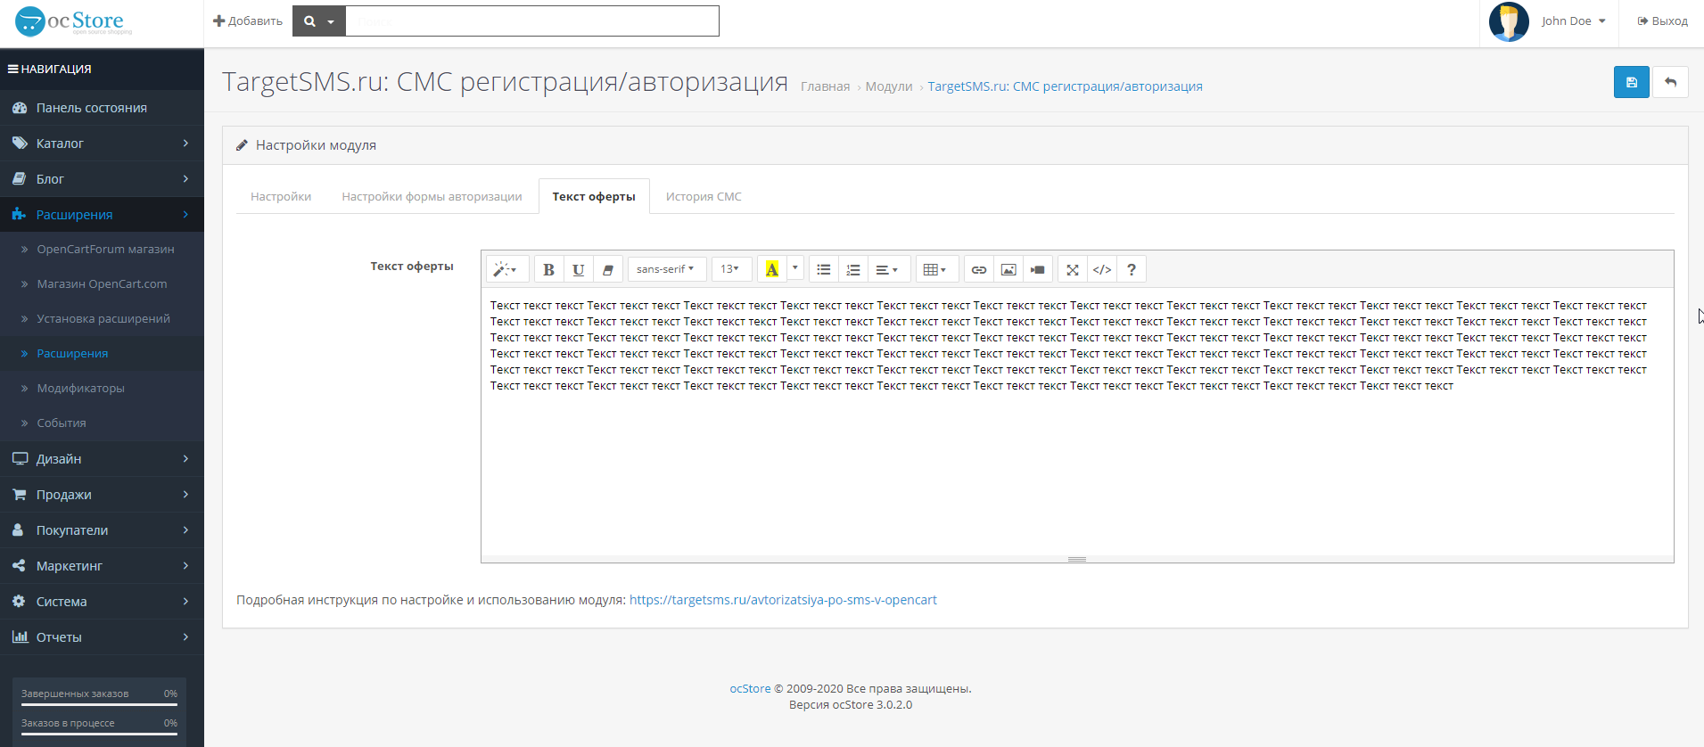Image resolution: width=1704 pixels, height=747 pixels.
Task: Toggle bold formatting in the editor
Action: (548, 269)
